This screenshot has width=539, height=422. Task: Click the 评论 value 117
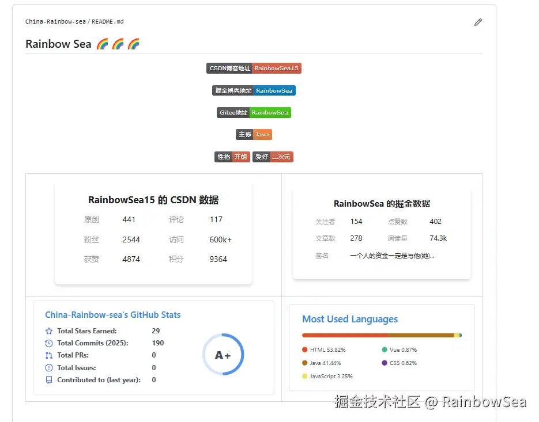tap(216, 220)
